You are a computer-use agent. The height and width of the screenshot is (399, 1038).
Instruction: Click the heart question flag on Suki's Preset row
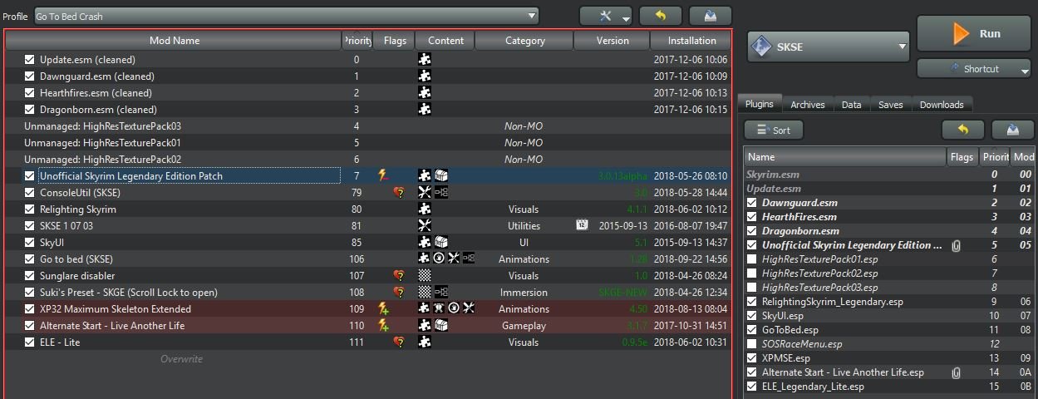[399, 292]
